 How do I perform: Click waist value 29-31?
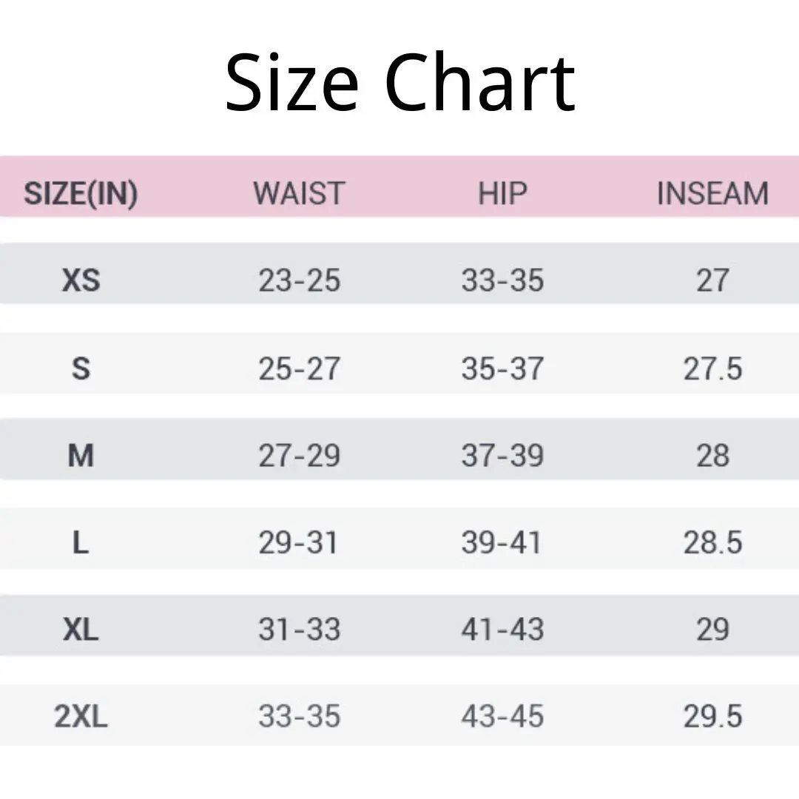tap(299, 542)
